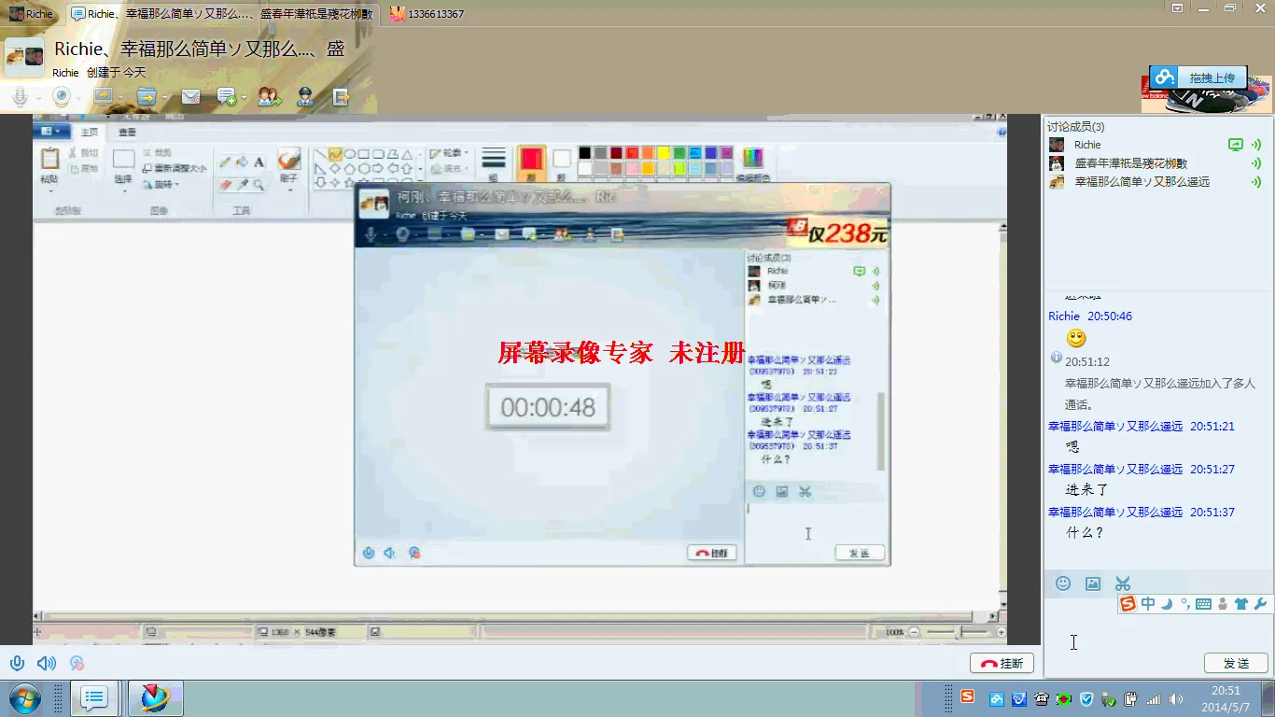The width and height of the screenshot is (1275, 717).
Task: Open the emoji picker in chat
Action: [x=1062, y=583]
